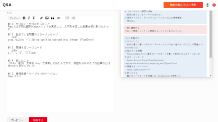
Task: Open the help question mark icon
Action: click(x=208, y=5)
